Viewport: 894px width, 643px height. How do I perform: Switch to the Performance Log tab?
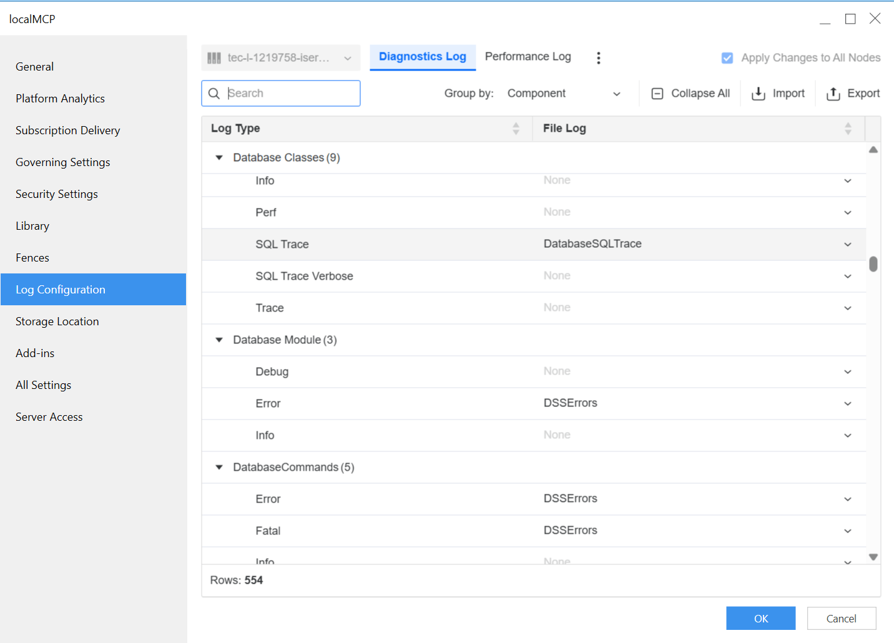528,57
